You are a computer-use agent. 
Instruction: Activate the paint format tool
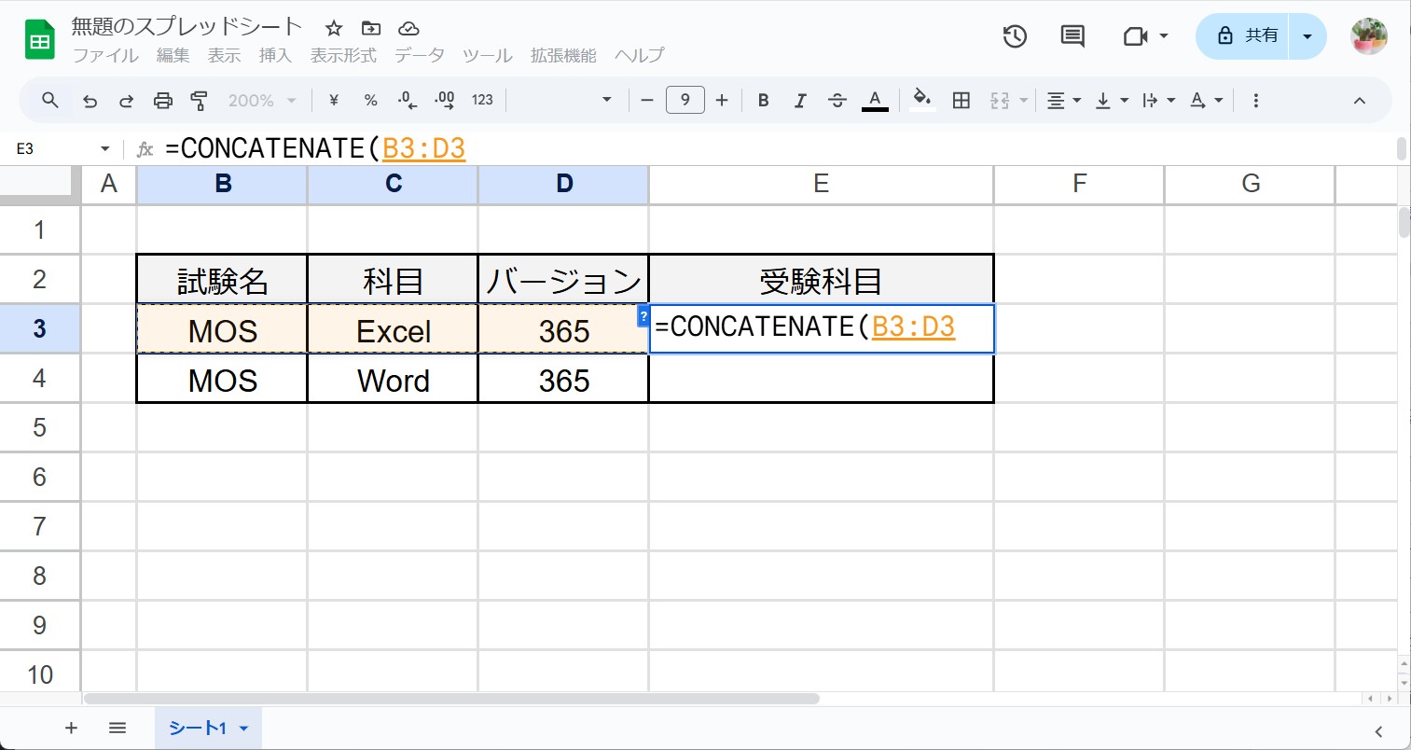click(199, 100)
